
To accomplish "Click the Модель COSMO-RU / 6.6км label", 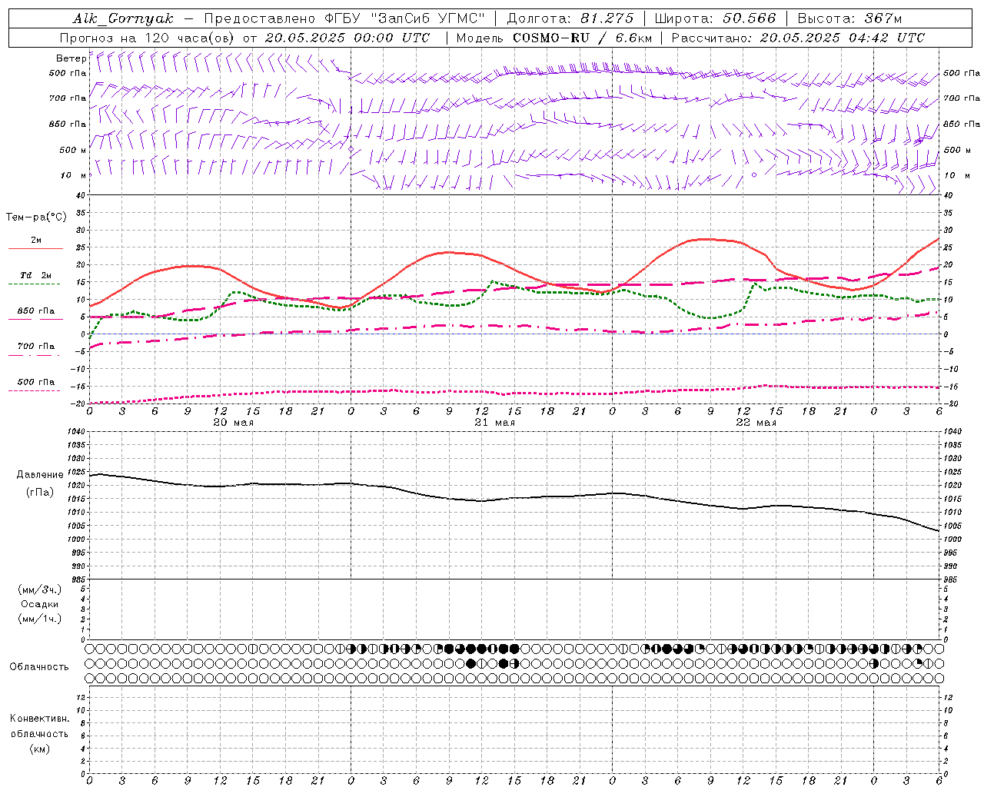I will tap(553, 38).
